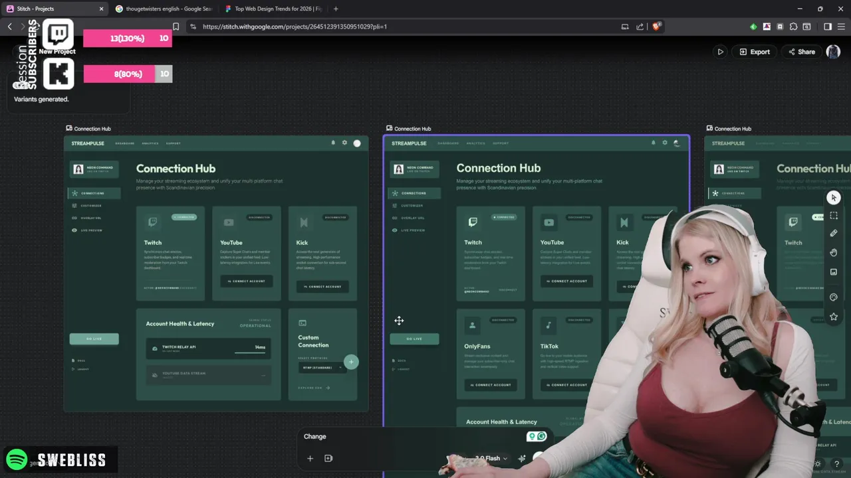
Task: Share the Stitch project
Action: [x=802, y=52]
